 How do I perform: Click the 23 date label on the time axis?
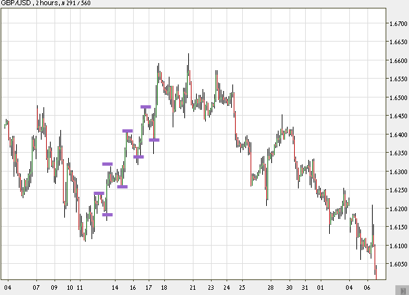pyautogui.click(x=211, y=288)
